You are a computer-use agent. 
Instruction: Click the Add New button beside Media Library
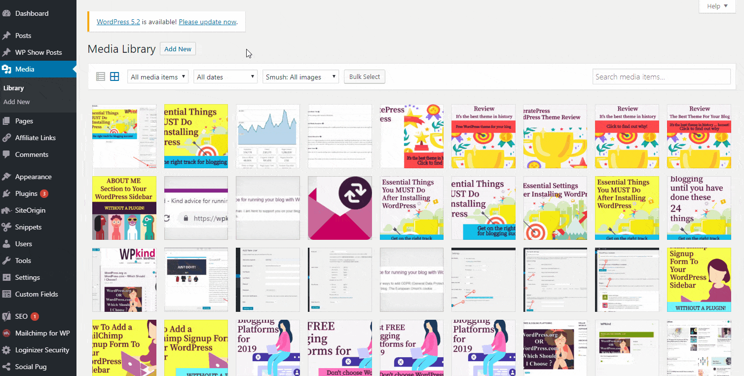[178, 49]
